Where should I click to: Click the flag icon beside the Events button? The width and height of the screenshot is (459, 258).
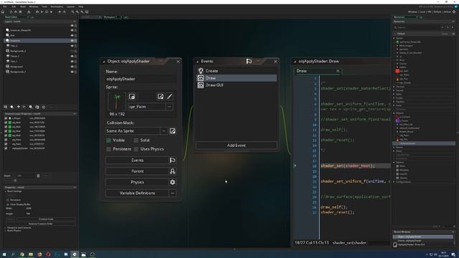172,161
